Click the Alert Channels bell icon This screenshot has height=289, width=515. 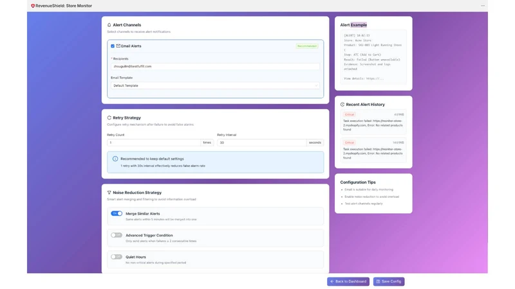pyautogui.click(x=109, y=25)
